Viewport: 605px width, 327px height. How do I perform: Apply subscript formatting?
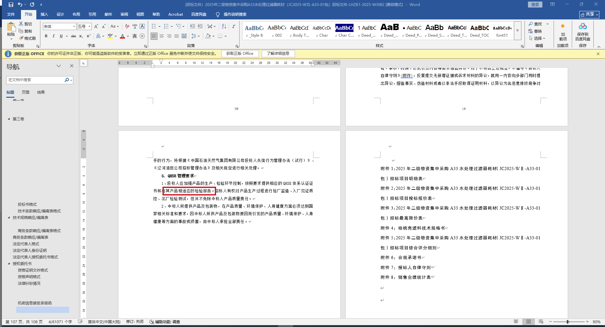point(81,36)
